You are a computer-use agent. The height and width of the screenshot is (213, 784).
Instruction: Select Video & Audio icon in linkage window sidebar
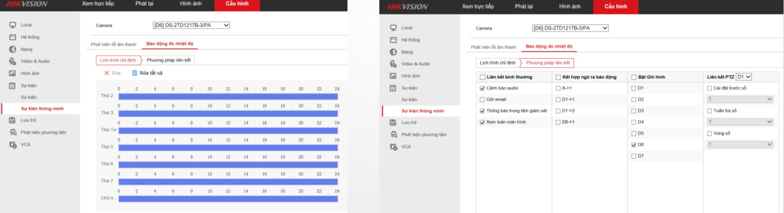tap(393, 64)
